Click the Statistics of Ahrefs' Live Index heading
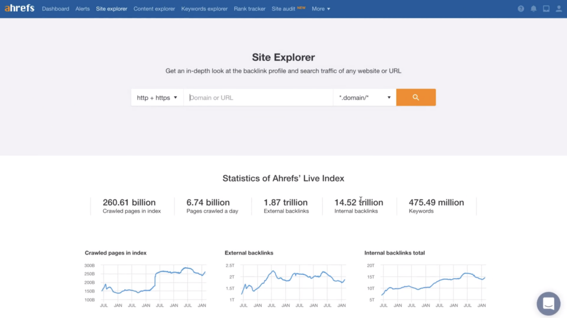This screenshot has width=567, height=318. pos(283,178)
